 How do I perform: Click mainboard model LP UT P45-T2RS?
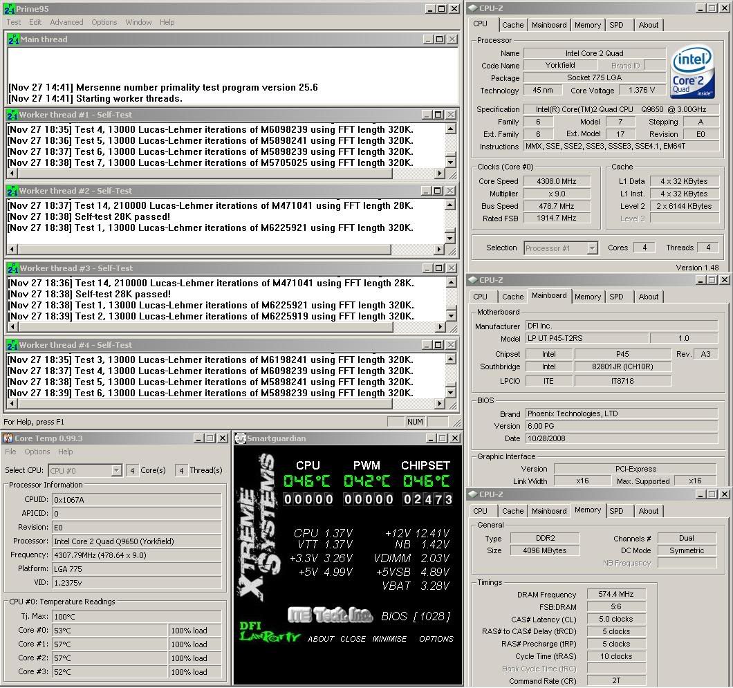pyautogui.click(x=587, y=338)
